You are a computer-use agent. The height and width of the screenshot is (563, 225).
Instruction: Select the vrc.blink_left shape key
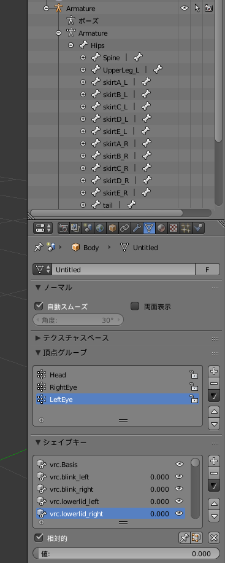tap(111, 477)
